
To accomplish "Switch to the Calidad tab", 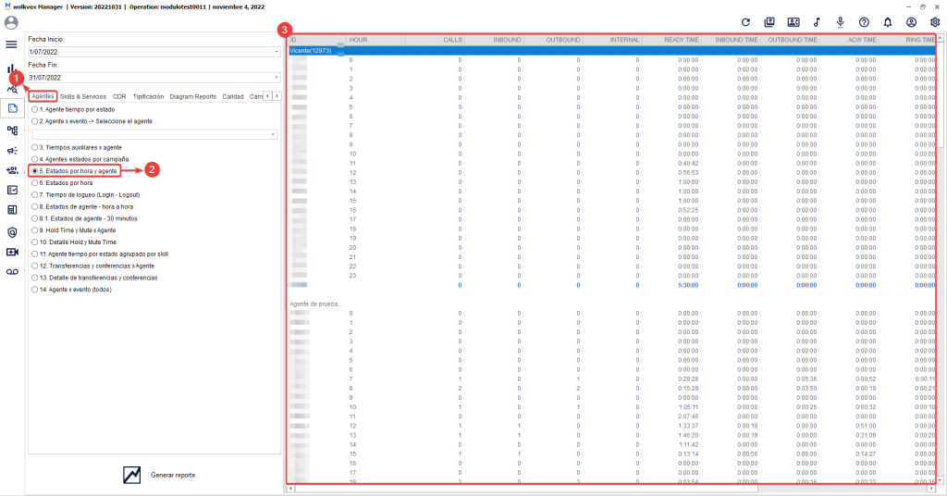I will 232,96.
